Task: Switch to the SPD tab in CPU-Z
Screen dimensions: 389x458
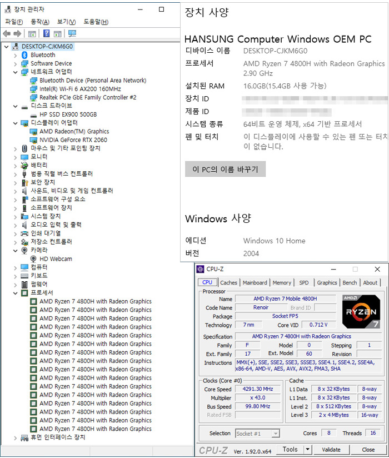Action: (304, 283)
